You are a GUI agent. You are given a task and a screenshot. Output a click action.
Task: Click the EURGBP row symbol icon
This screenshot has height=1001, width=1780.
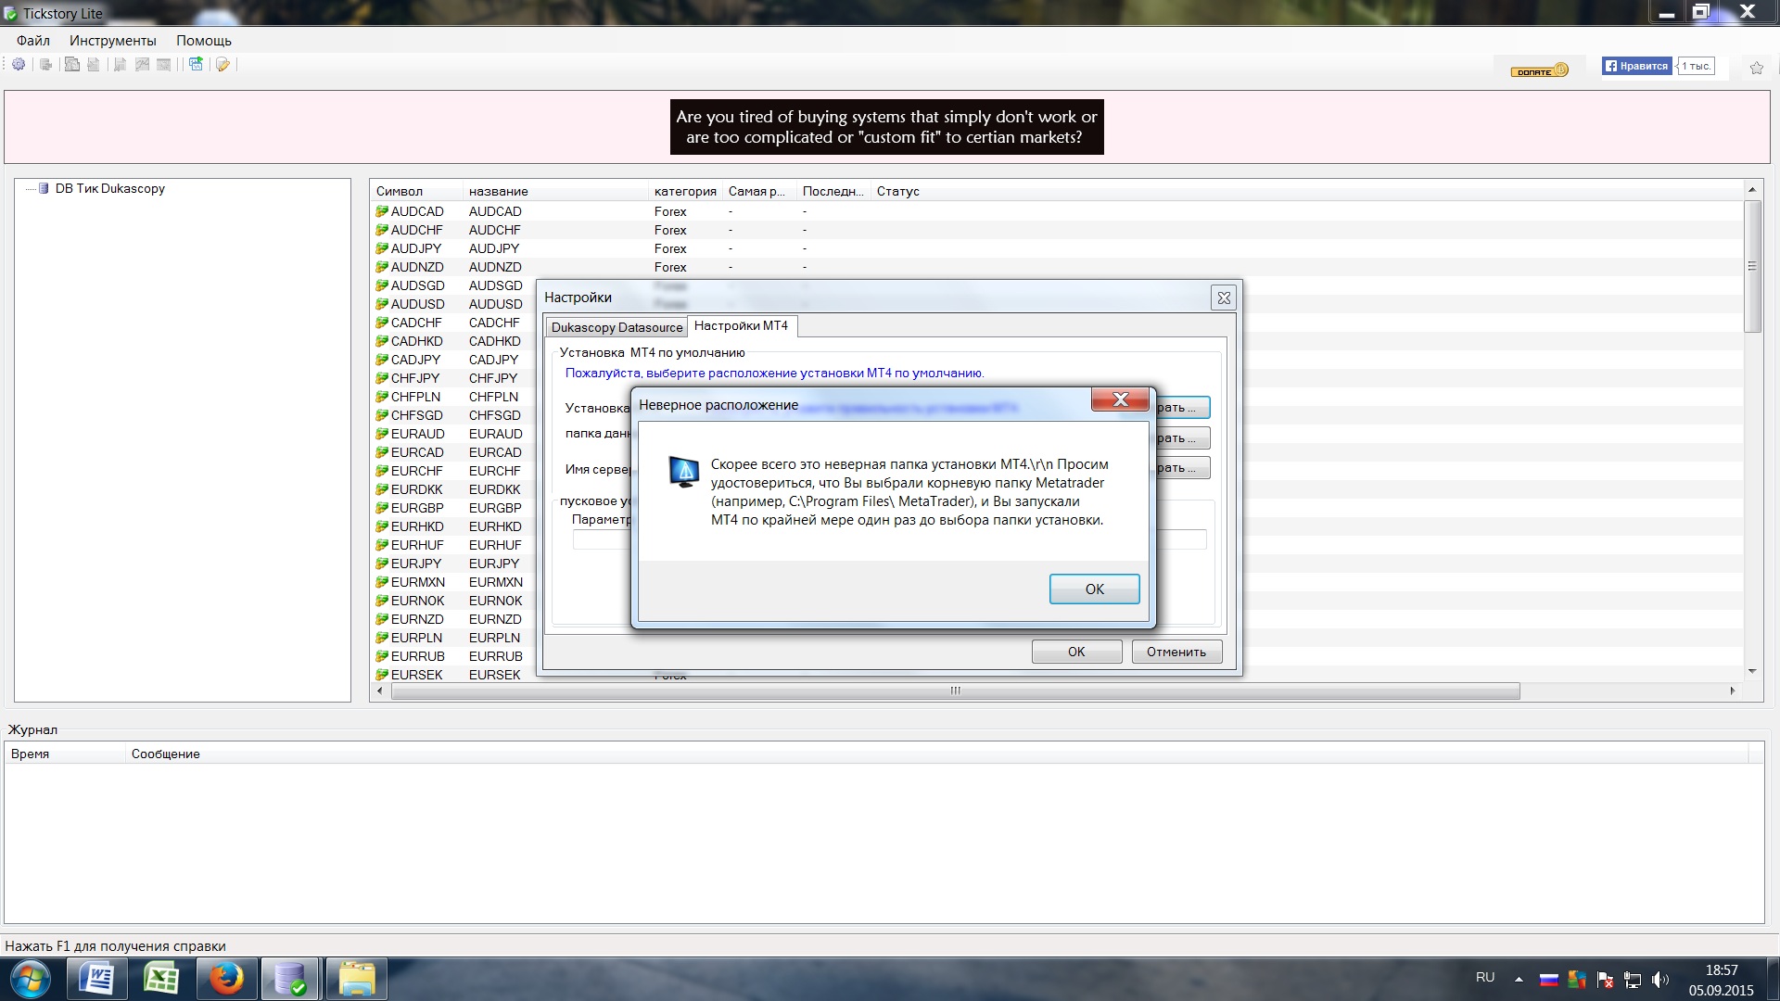point(382,508)
